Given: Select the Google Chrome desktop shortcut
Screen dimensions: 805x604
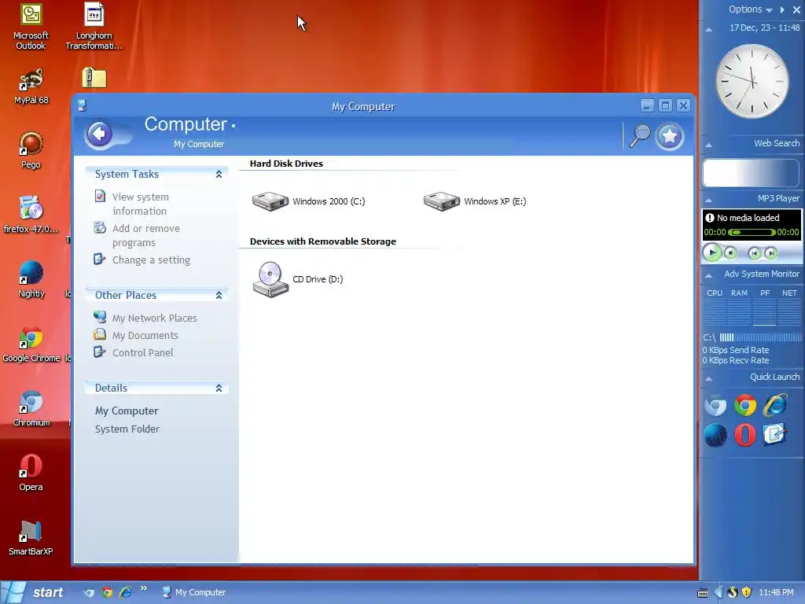Looking at the screenshot, I should [31, 344].
